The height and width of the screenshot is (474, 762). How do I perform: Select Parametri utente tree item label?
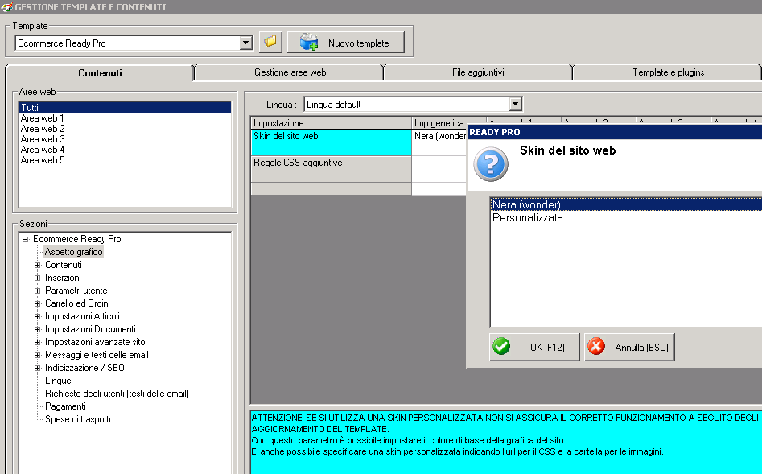point(76,291)
